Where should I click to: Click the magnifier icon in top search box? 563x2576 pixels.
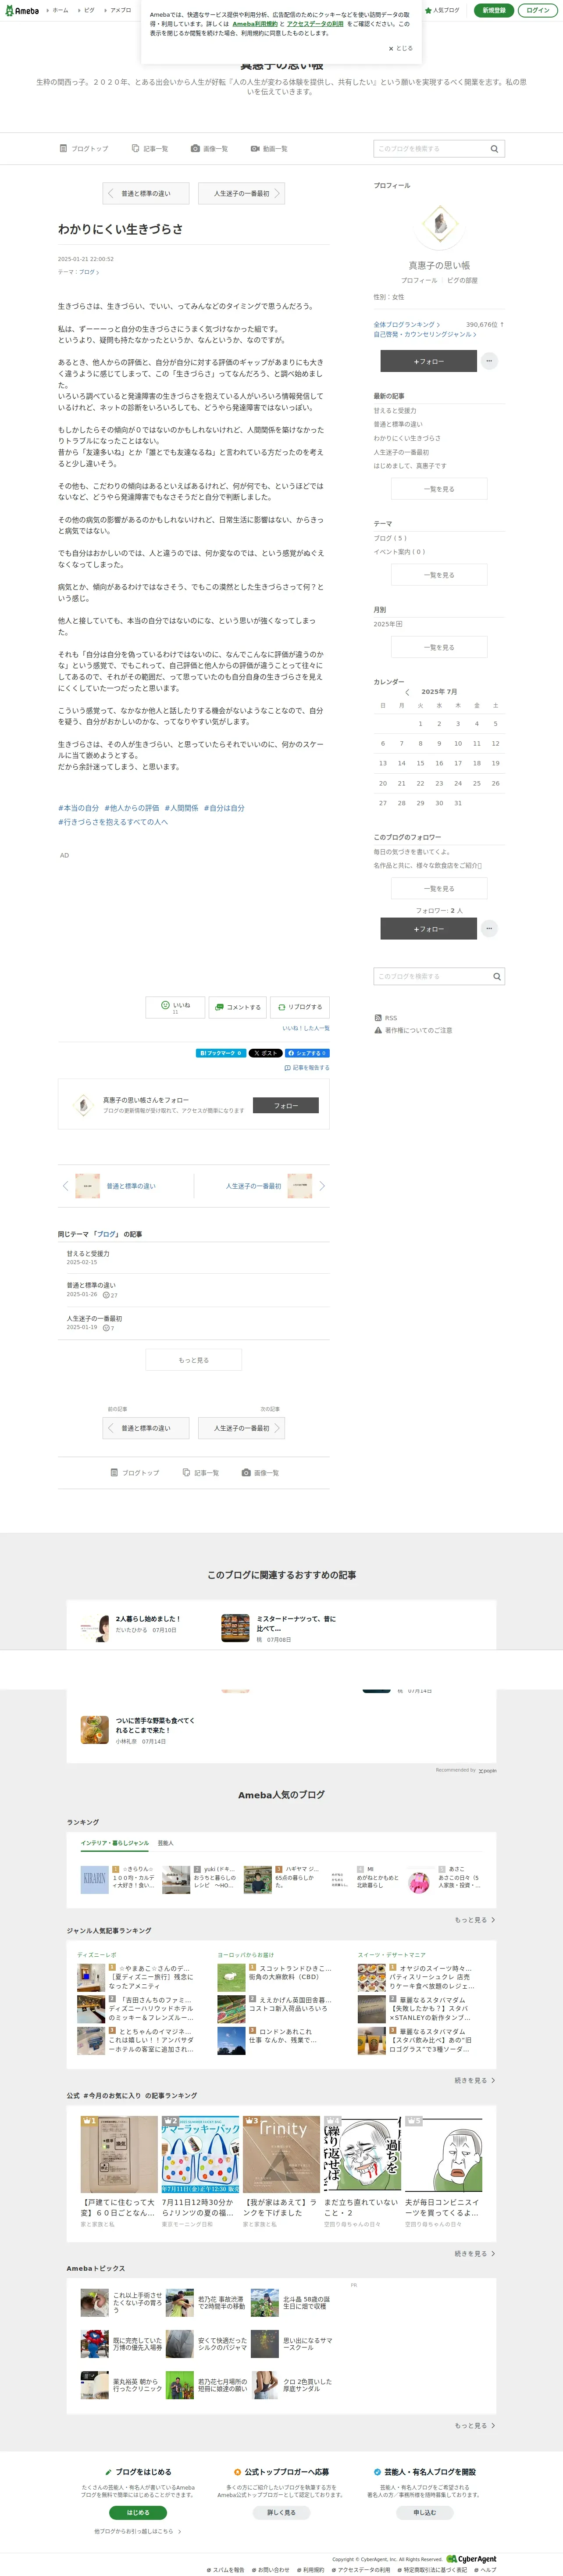(494, 149)
